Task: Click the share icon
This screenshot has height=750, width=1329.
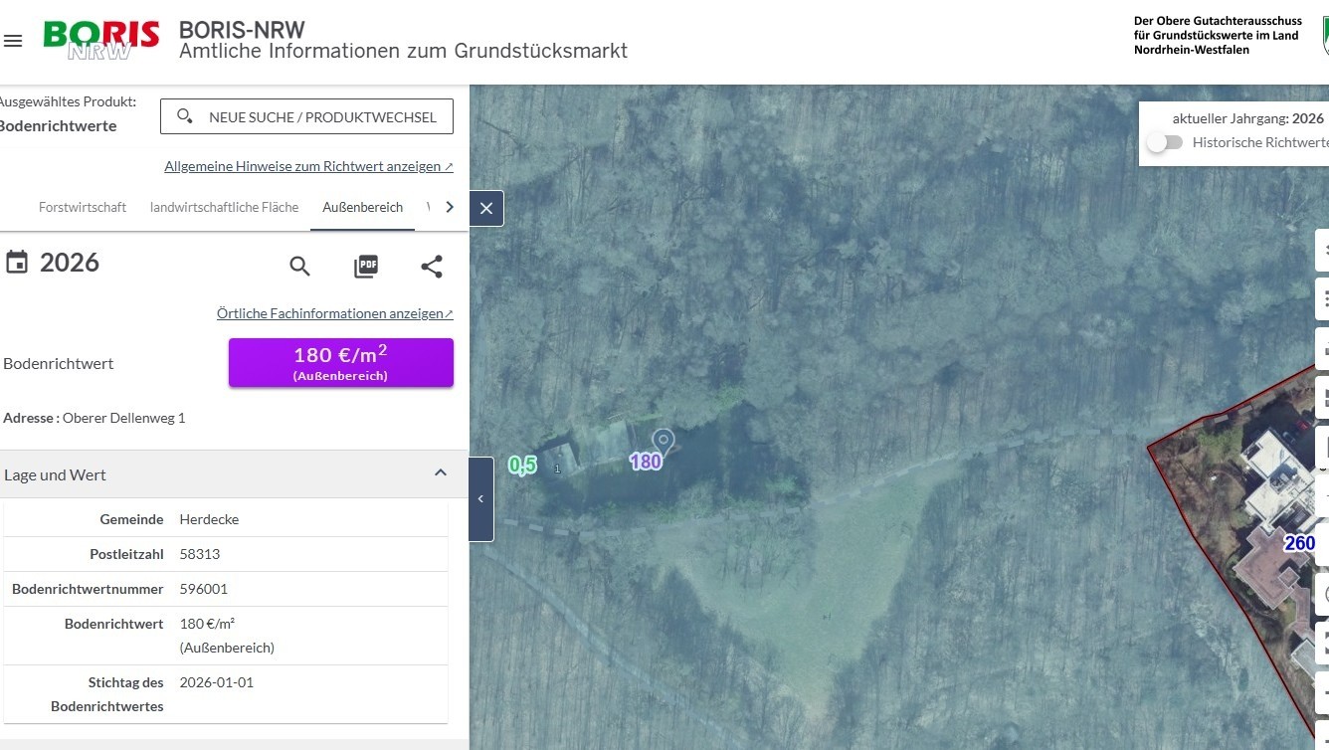Action: (x=432, y=266)
